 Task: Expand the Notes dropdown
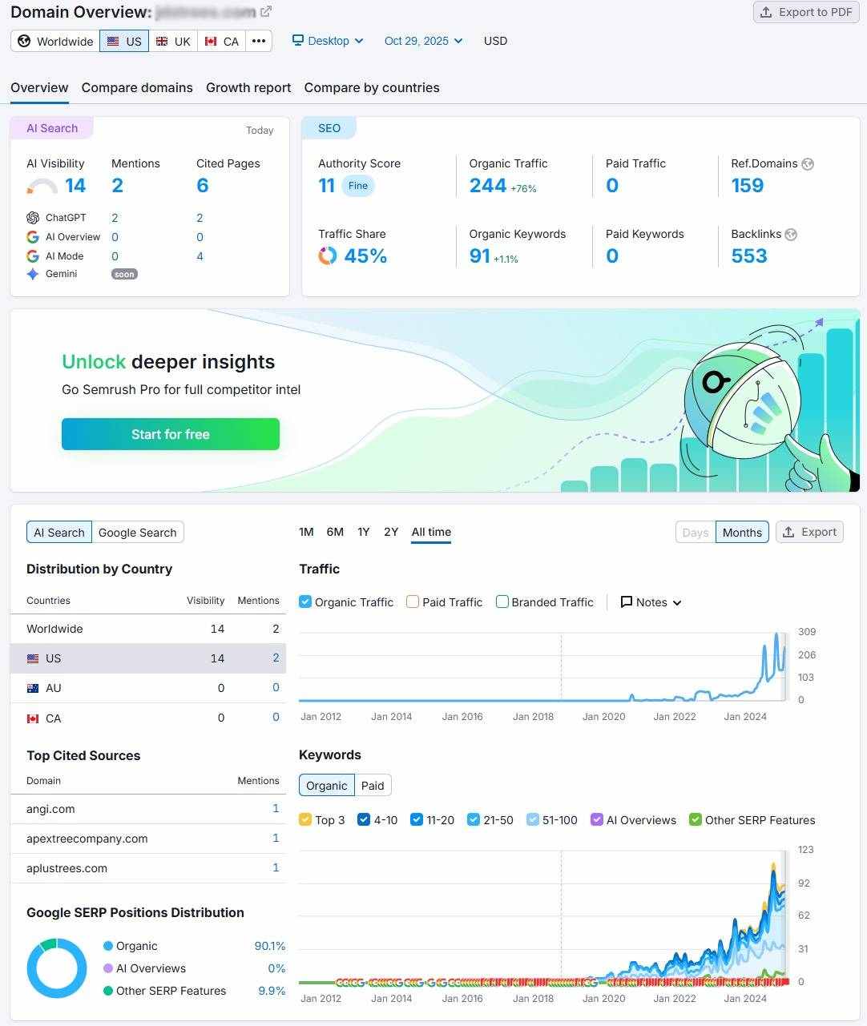651,602
